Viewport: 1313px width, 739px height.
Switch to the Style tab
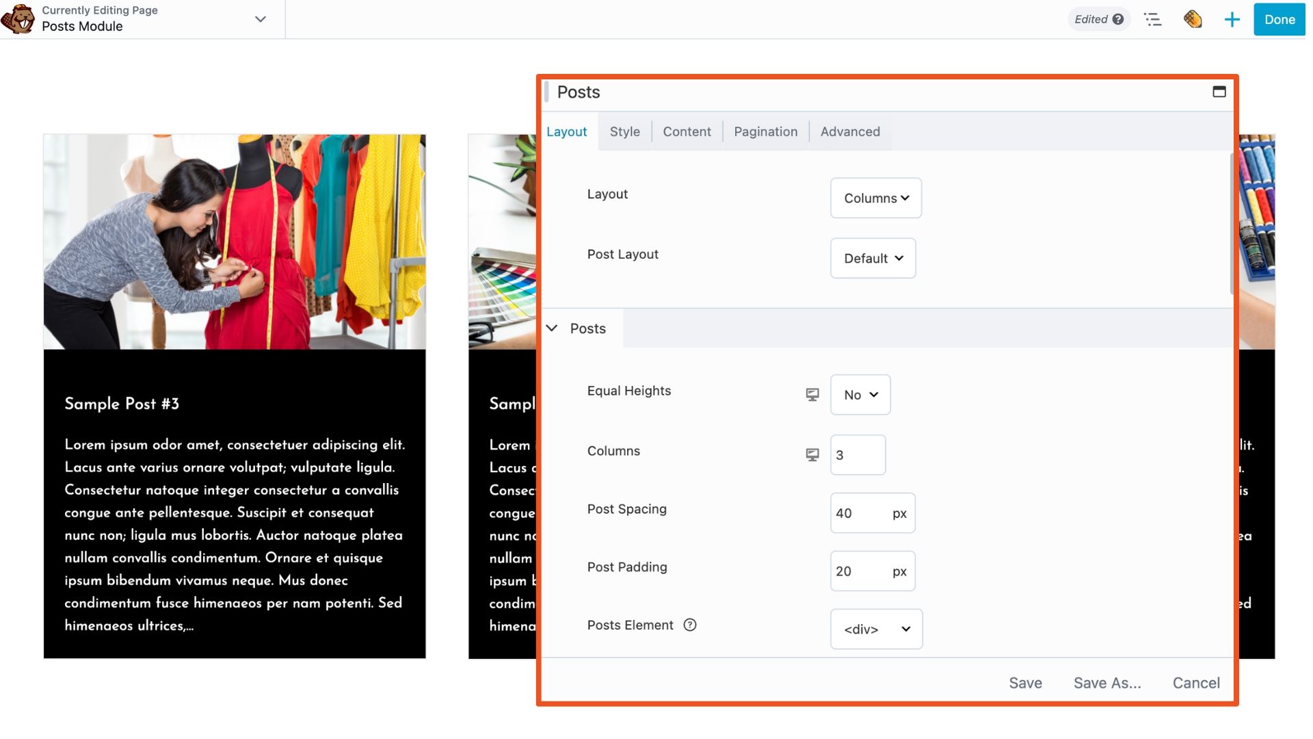624,131
